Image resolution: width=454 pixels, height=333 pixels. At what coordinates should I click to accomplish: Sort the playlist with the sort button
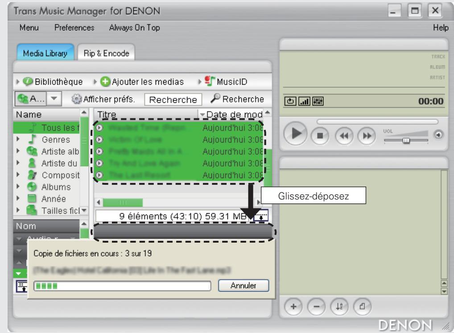point(339,306)
